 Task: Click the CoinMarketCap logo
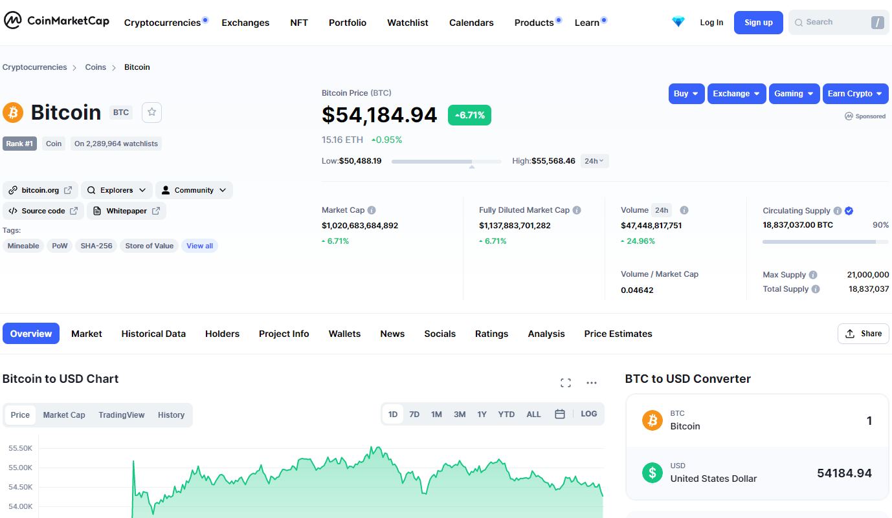coord(56,21)
